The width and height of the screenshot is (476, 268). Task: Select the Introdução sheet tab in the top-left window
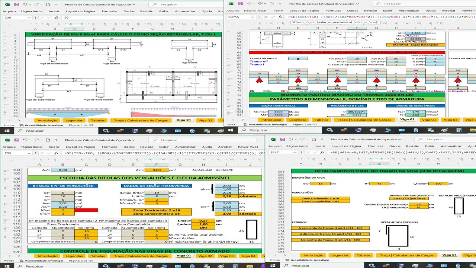[x=48, y=120]
